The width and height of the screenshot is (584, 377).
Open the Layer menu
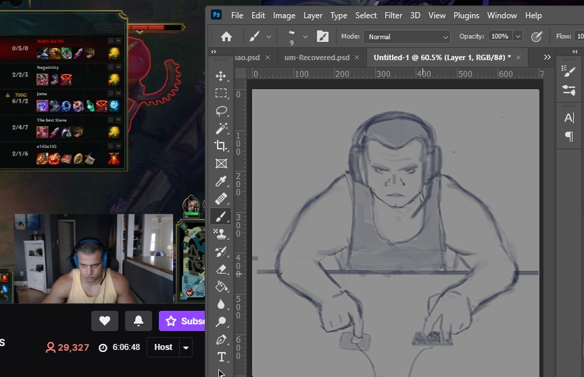312,16
